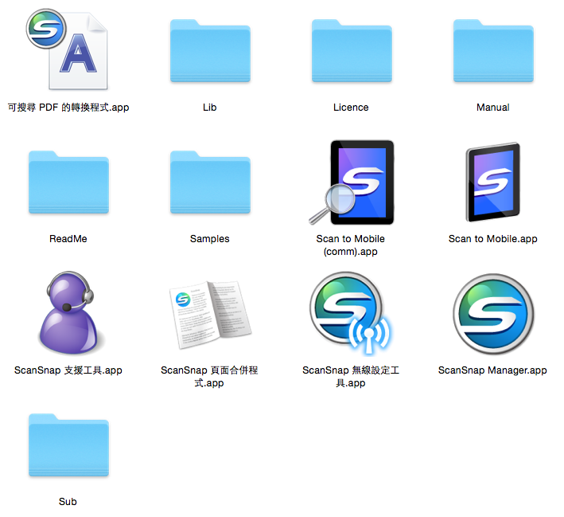Click the 'ReadMe' folder name label

68,239
